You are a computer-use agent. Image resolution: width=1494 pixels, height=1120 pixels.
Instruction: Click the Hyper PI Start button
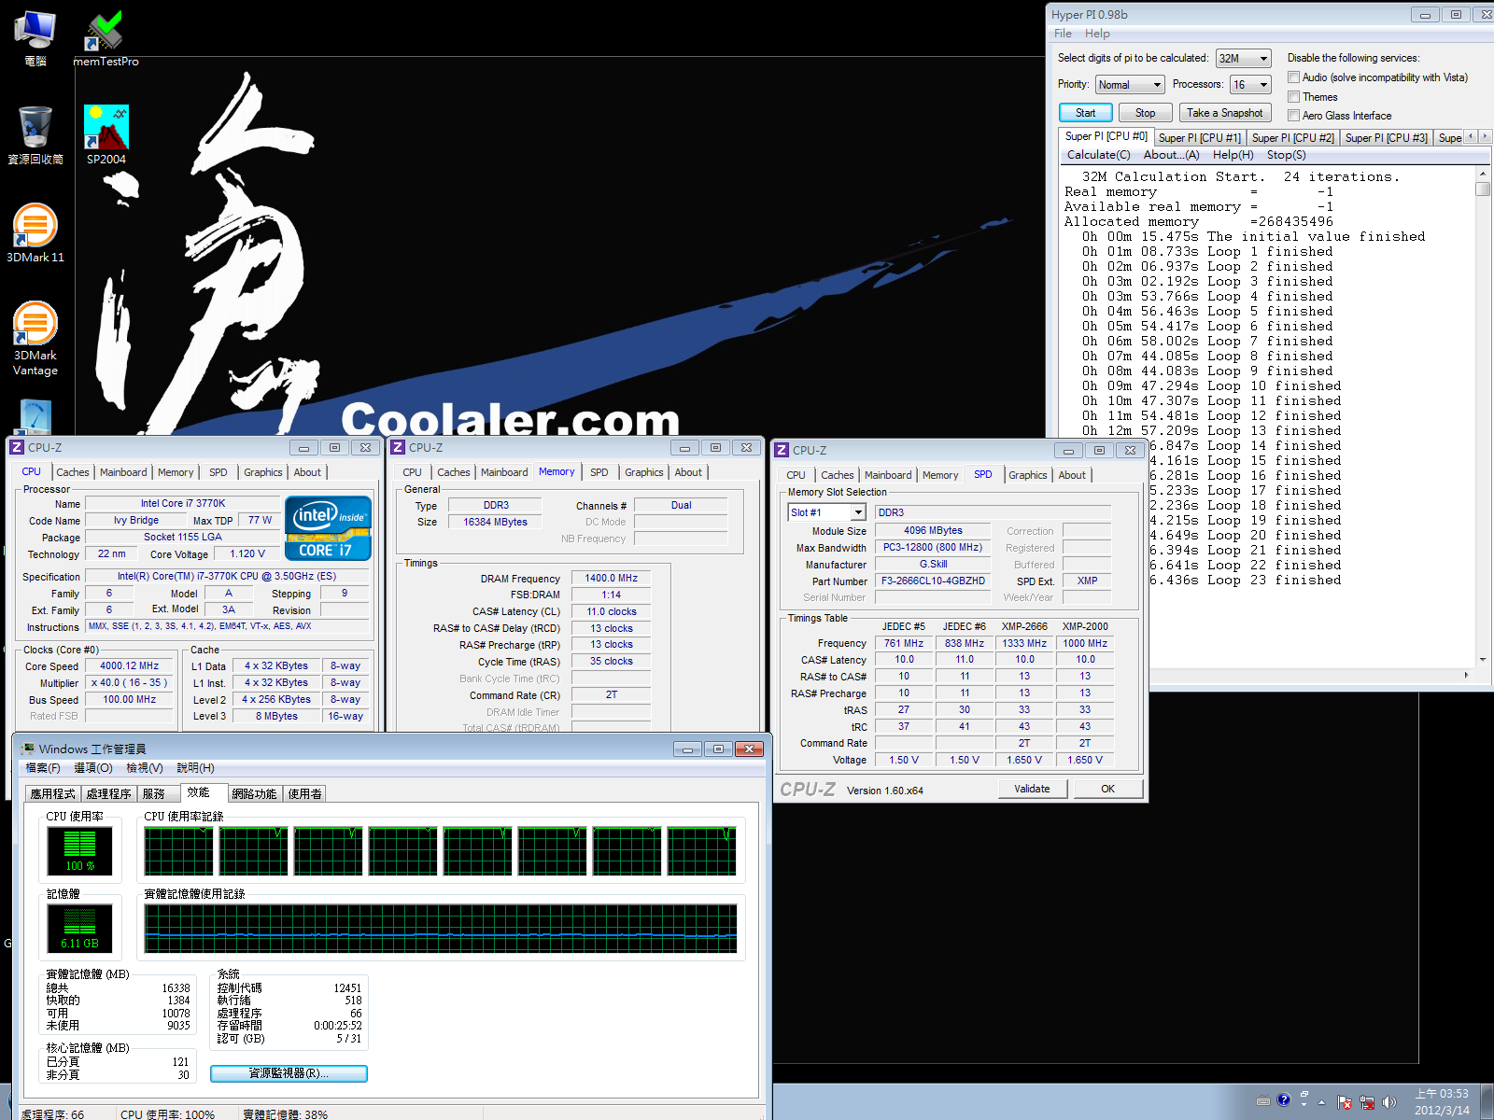tap(1086, 113)
